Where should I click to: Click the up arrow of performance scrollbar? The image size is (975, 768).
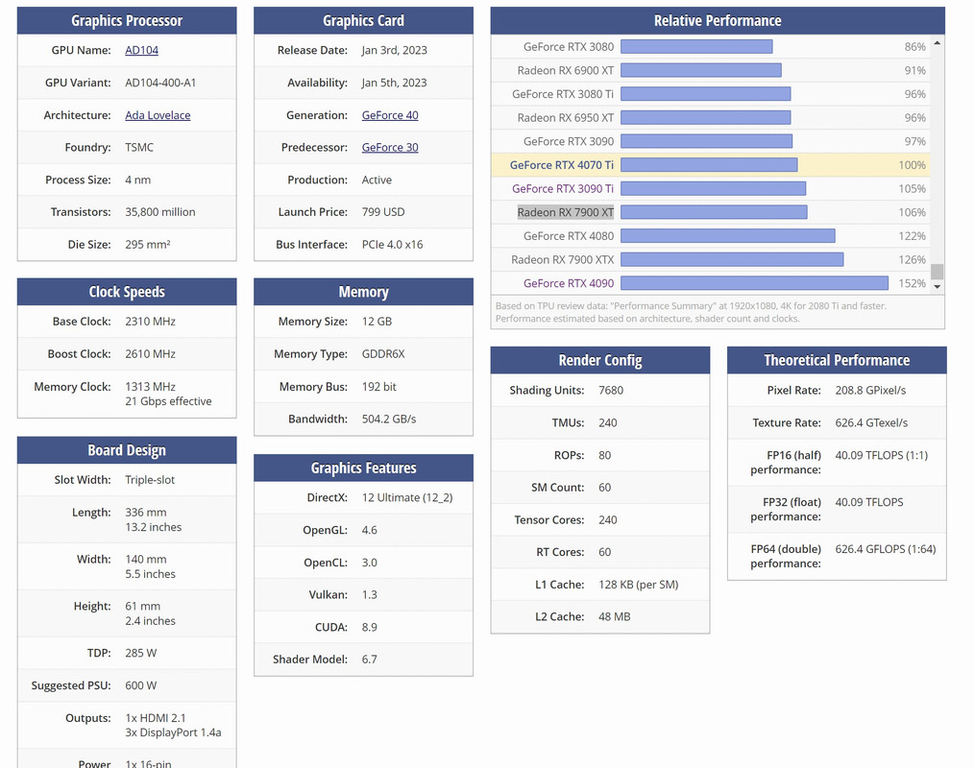[x=938, y=43]
